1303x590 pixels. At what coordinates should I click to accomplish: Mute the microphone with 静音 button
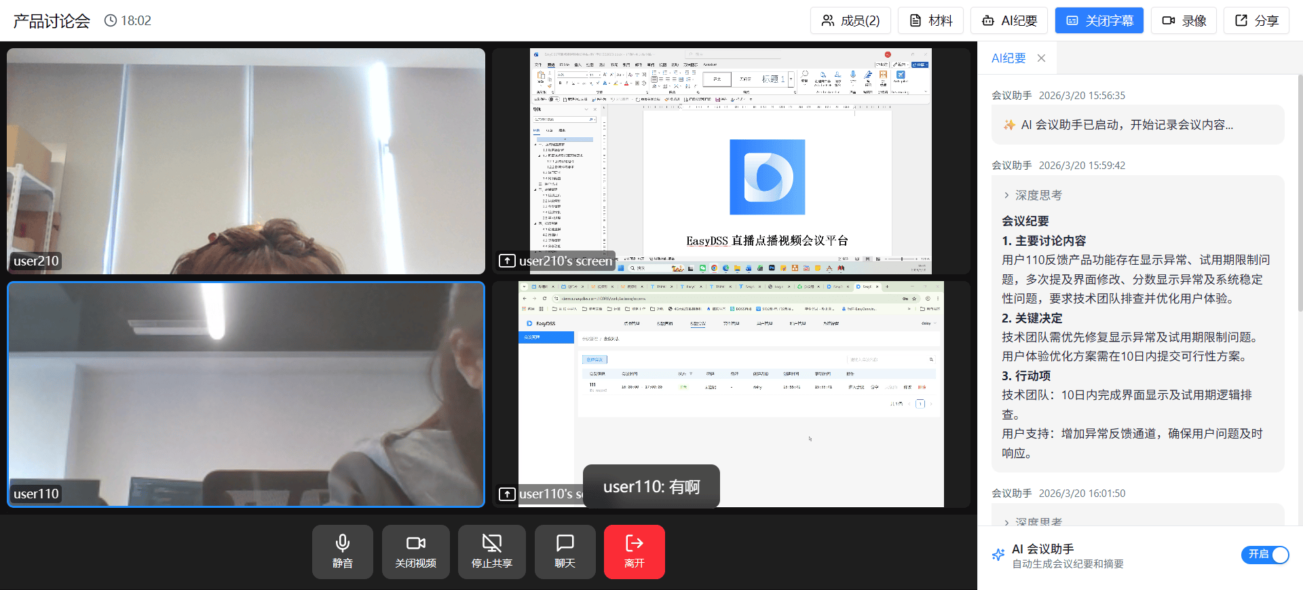342,551
